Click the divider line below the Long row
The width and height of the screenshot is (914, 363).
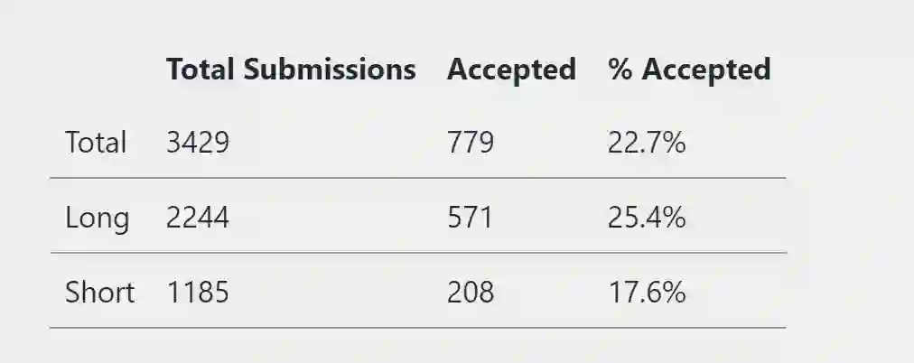click(x=417, y=253)
